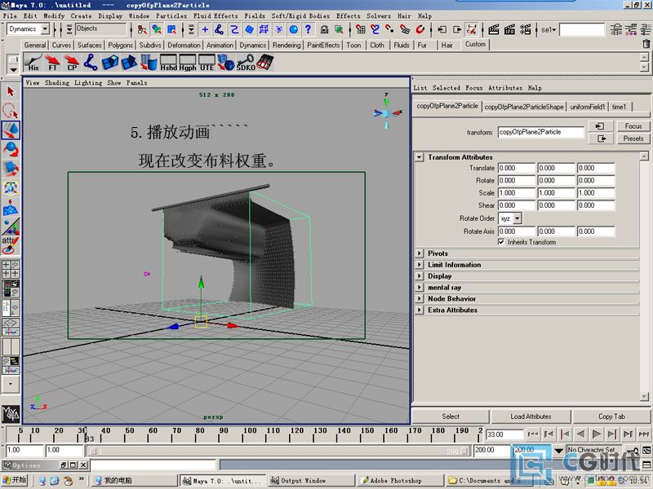Open the Windows Start button

coord(15,480)
